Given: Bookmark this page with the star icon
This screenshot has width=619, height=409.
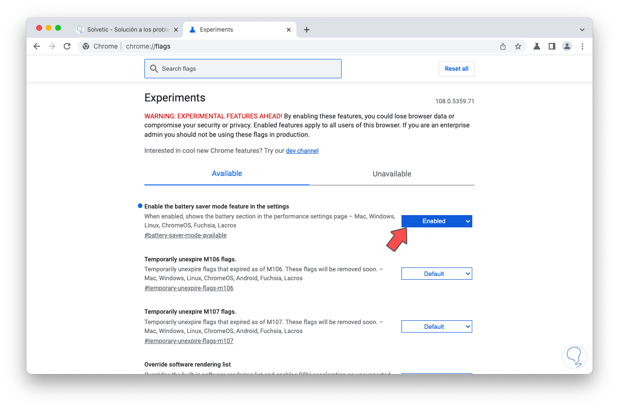Looking at the screenshot, I should coord(518,46).
